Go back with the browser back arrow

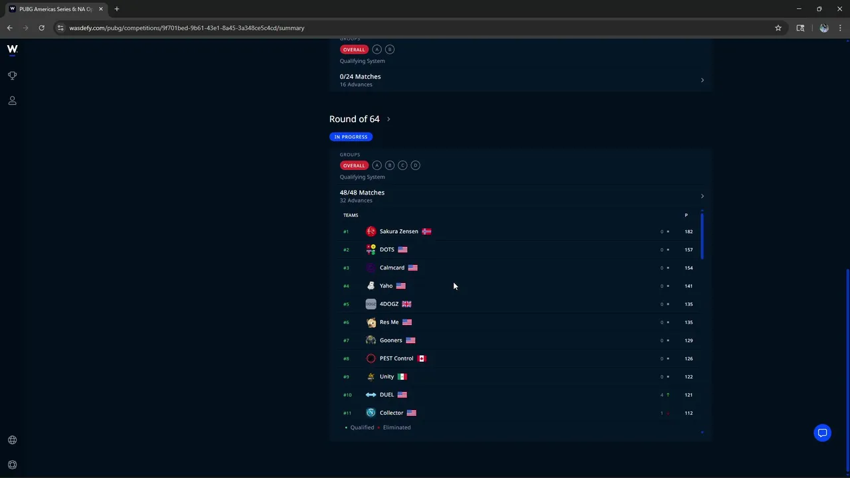(x=9, y=28)
